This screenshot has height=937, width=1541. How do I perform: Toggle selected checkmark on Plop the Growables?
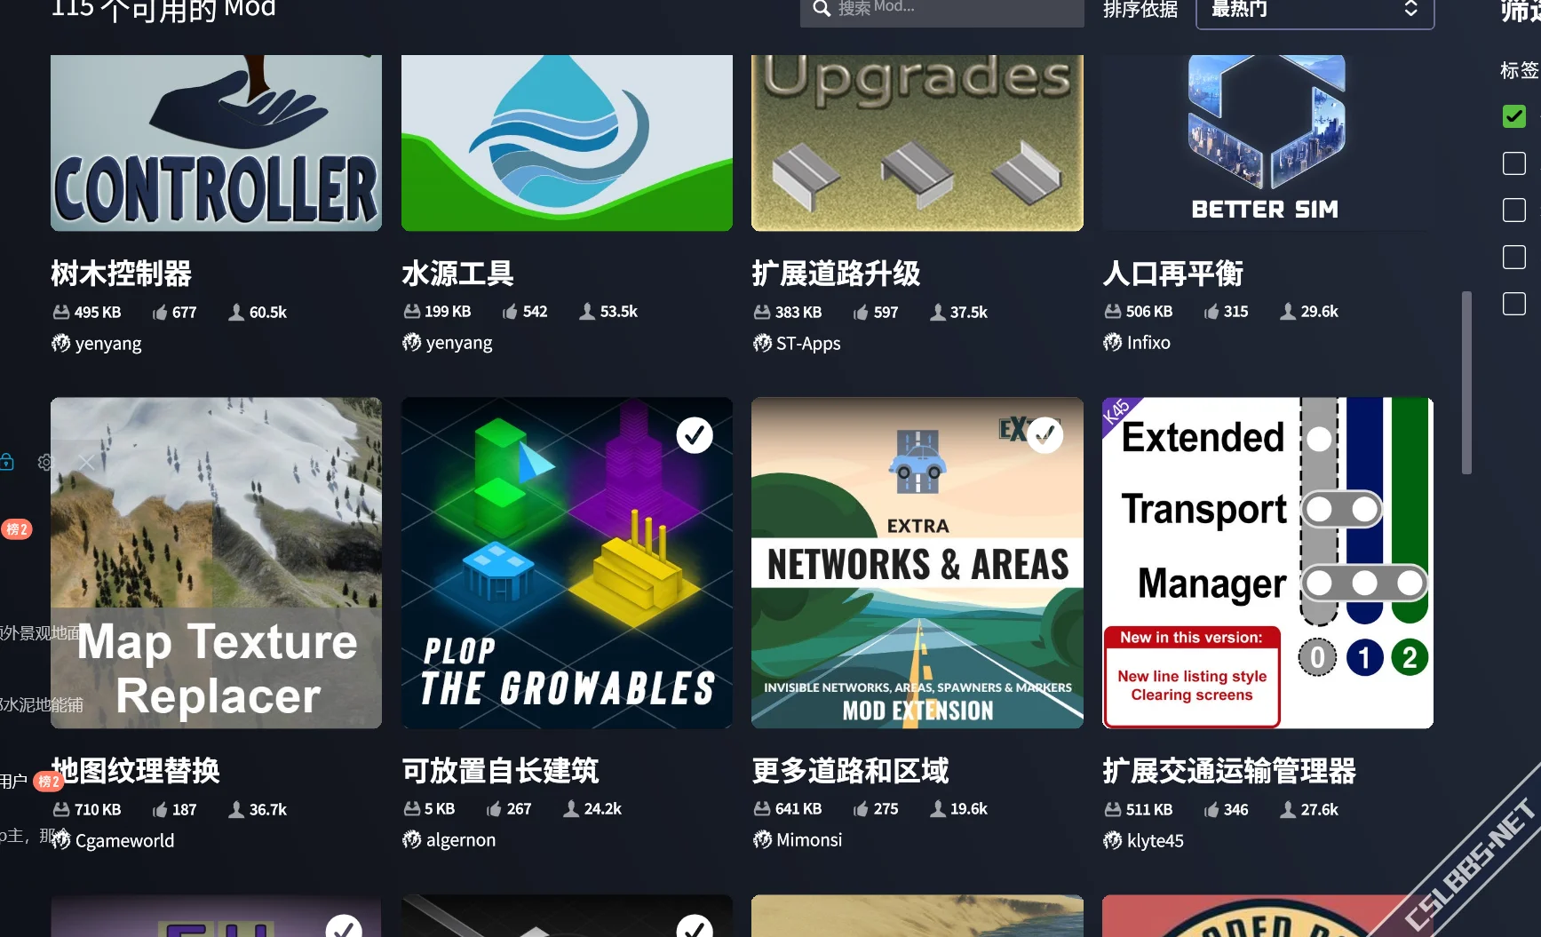[695, 435]
